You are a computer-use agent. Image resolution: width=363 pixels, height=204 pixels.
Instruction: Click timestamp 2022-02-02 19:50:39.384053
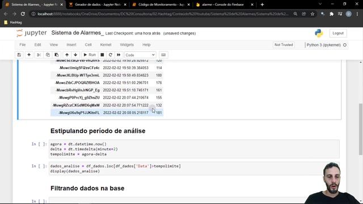point(126,68)
